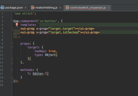Screen dimensions: 138x96
Task: Click the underlined Editor identifier on line 17
Action: [38, 74]
